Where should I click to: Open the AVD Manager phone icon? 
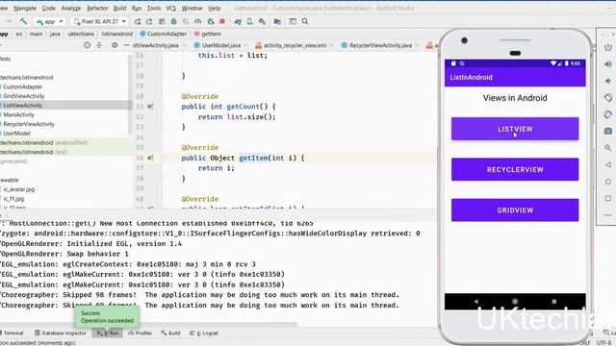(250, 21)
